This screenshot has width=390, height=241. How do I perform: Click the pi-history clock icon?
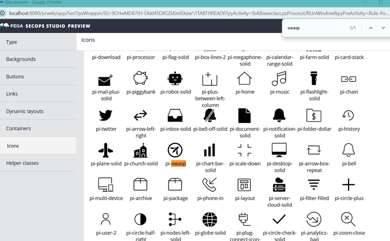[x=349, y=115]
